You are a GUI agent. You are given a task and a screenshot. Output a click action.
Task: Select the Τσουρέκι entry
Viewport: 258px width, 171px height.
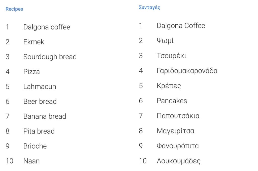[171, 56]
